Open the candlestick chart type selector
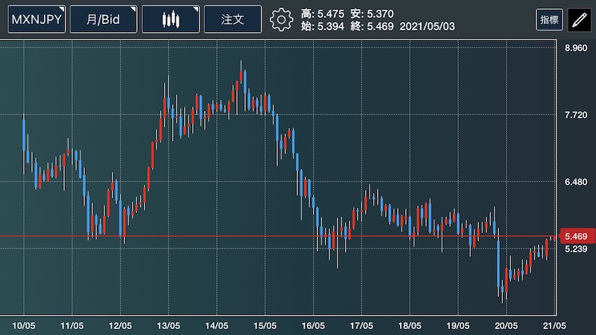Screen dimensions: 596x335 click(171, 19)
